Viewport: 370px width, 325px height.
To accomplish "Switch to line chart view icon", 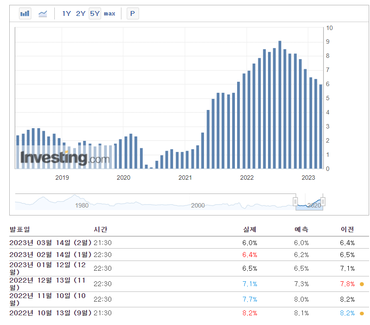I will (43, 14).
